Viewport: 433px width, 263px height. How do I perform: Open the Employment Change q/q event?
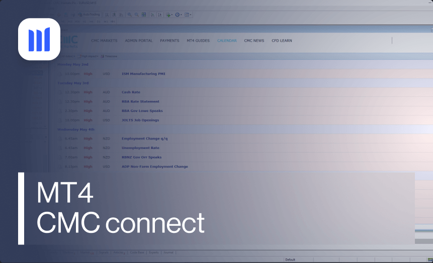click(x=144, y=139)
